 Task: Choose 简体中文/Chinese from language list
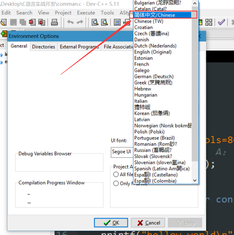[x=163, y=15]
